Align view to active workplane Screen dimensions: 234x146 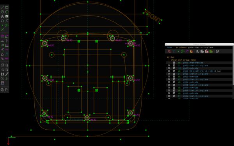pyautogui.click(x=7, y=90)
